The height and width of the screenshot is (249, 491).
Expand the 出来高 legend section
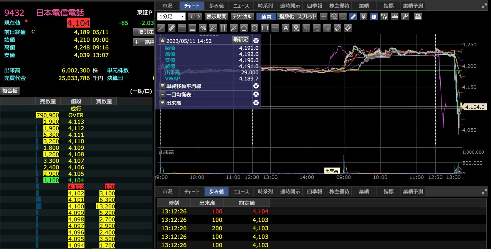[x=162, y=103]
